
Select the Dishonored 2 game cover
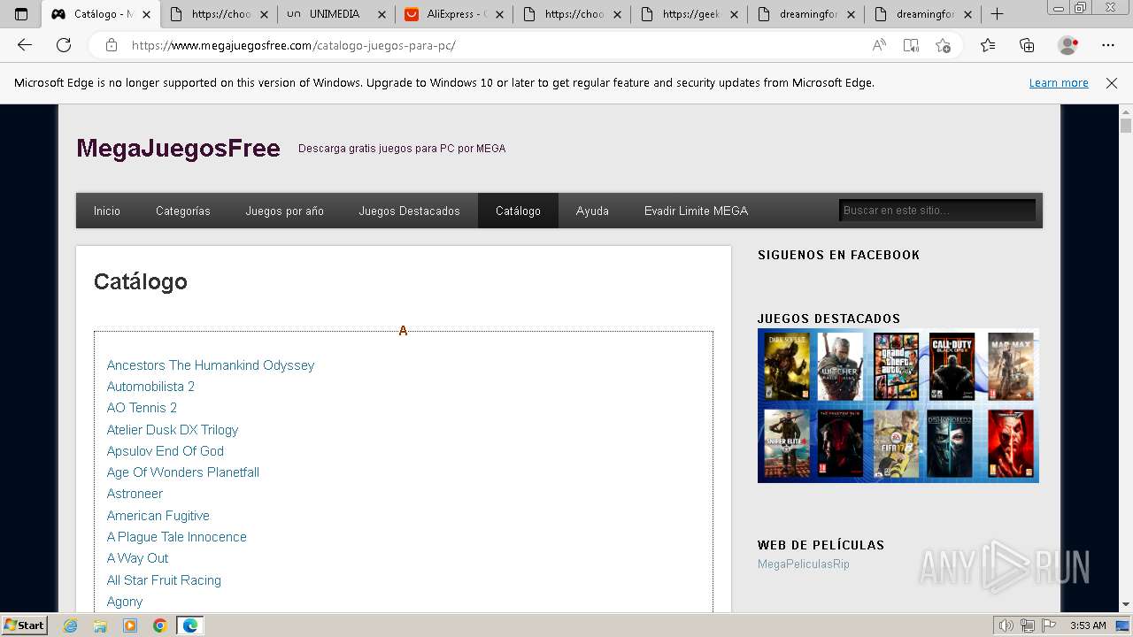click(x=950, y=444)
